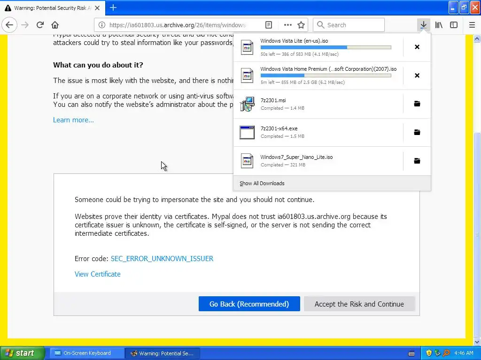Click the magnifier tray icon

click(x=446, y=353)
